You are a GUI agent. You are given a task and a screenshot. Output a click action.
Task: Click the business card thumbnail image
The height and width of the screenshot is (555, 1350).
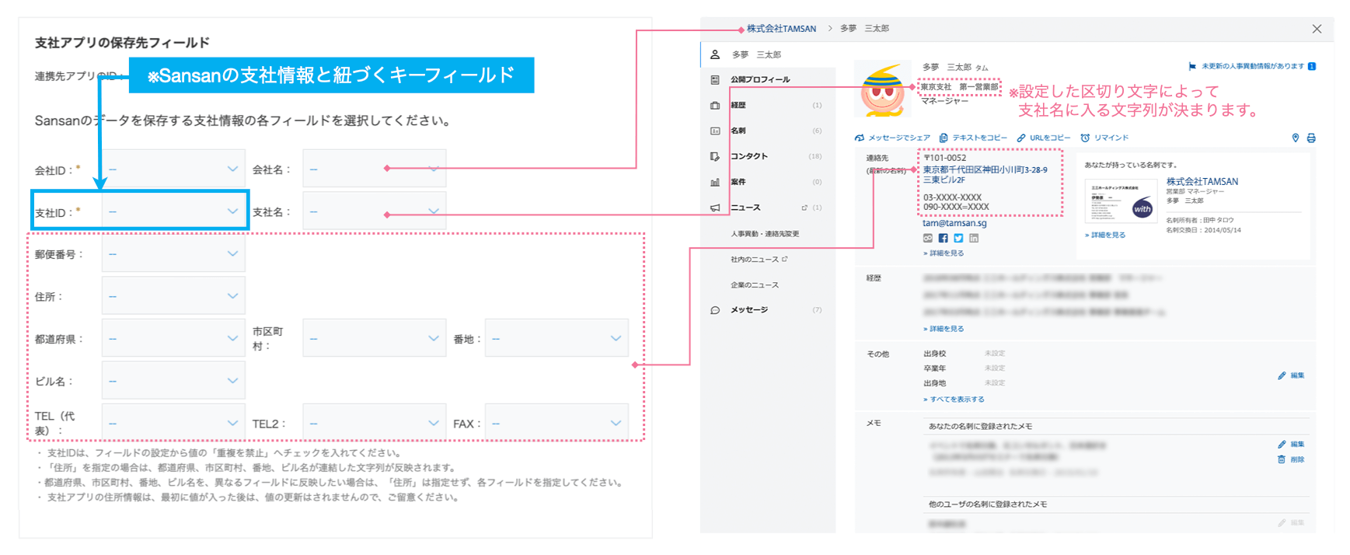click(1120, 203)
